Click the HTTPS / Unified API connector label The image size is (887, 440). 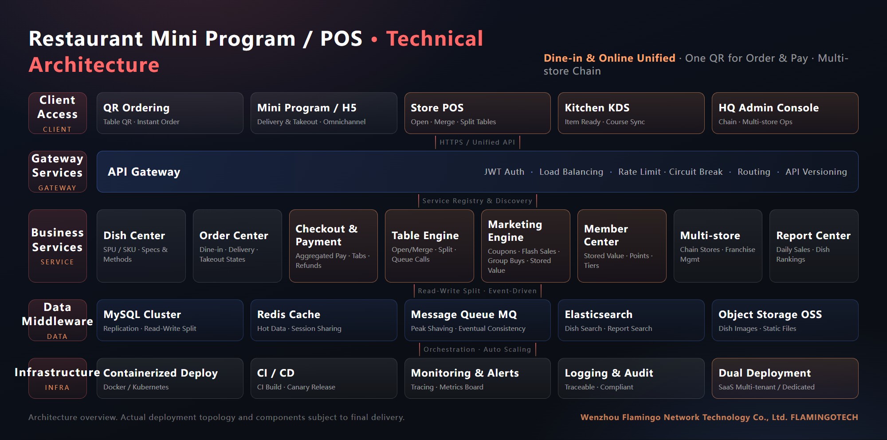[x=478, y=142]
